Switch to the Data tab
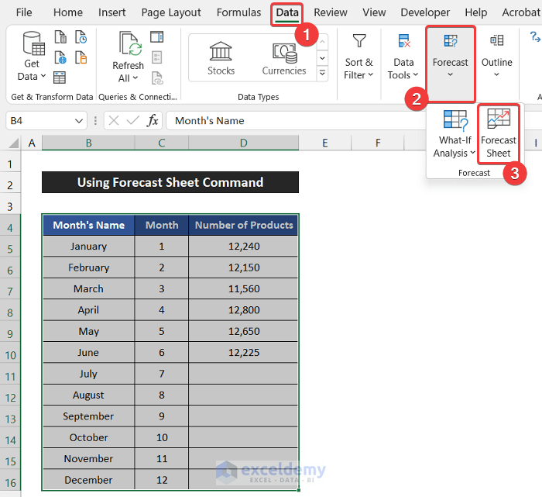Image resolution: width=542 pixels, height=497 pixels. point(287,12)
